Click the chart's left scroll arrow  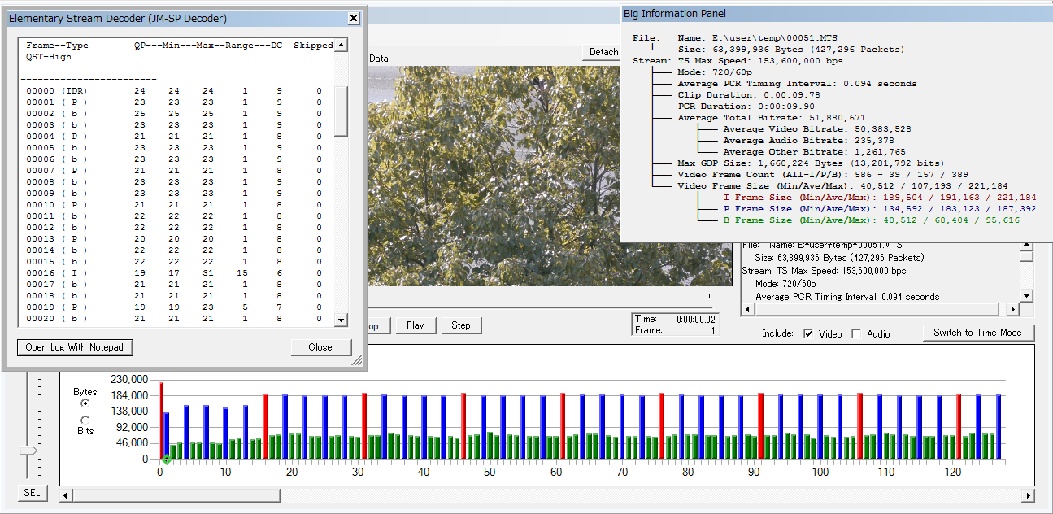coord(66,495)
